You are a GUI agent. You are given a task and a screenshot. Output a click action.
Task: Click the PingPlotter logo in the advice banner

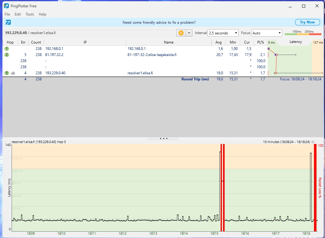coord(8,22)
